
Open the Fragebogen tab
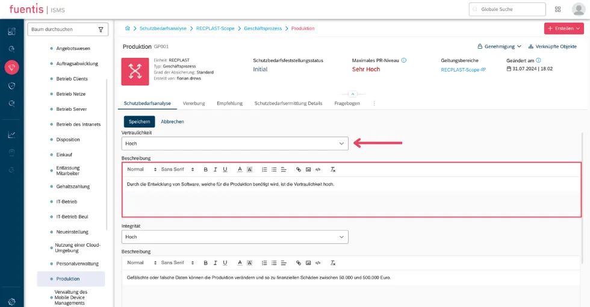coord(347,104)
